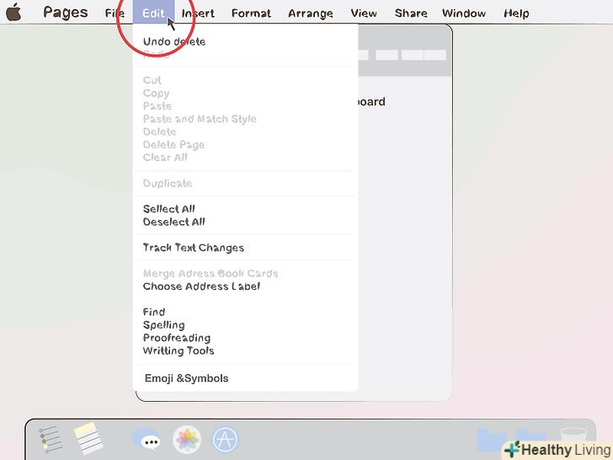
Task: Open the Notes icon in Dock
Action: (88, 438)
